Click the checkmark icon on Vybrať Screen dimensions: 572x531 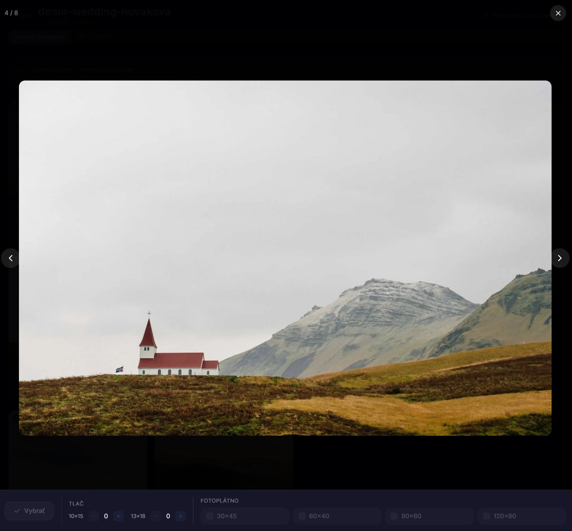[17, 511]
